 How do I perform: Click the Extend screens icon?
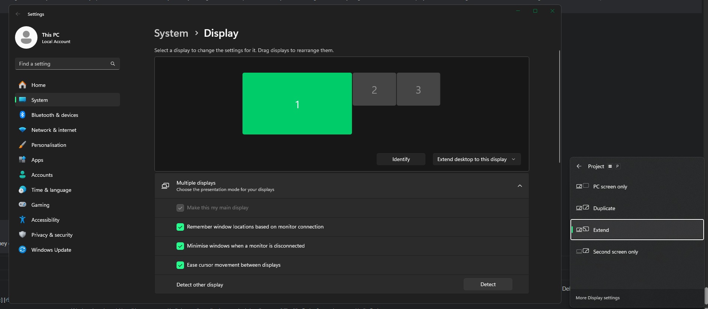coord(582,230)
